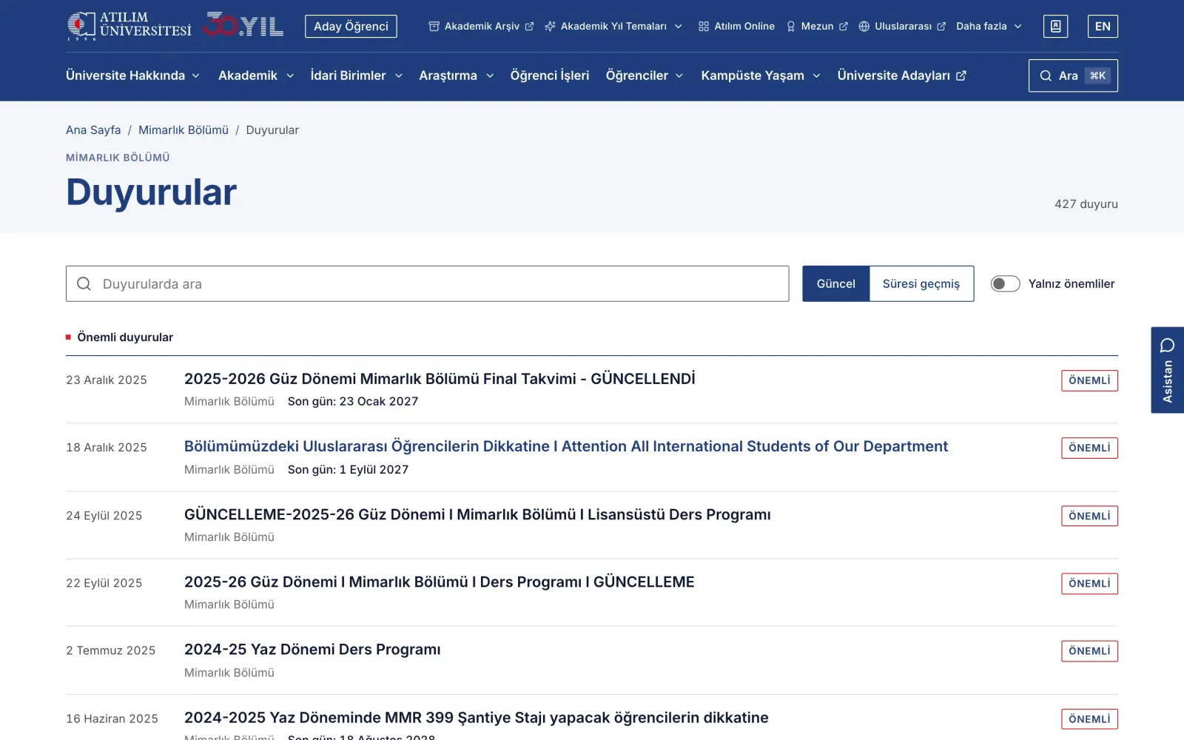The height and width of the screenshot is (740, 1184).
Task: Open the user portal icon button
Action: [x=1055, y=26]
